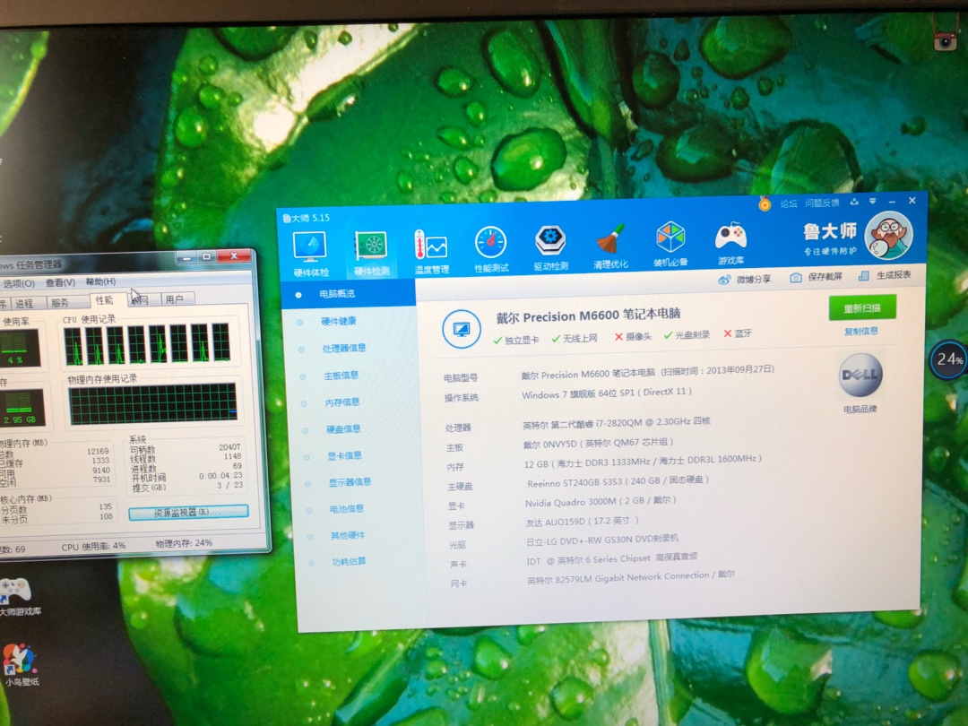
Task: Click the 24% floating memory ball
Action: pos(949,359)
